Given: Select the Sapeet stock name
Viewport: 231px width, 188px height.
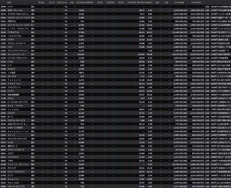Looking at the screenshot, I should point(13,179).
